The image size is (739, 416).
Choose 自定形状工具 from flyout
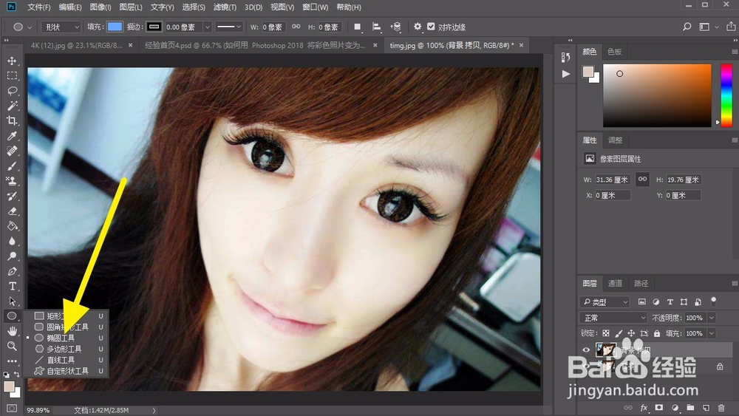(67, 371)
